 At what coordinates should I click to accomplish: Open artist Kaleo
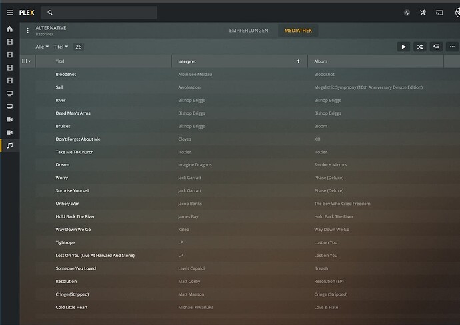(x=183, y=230)
